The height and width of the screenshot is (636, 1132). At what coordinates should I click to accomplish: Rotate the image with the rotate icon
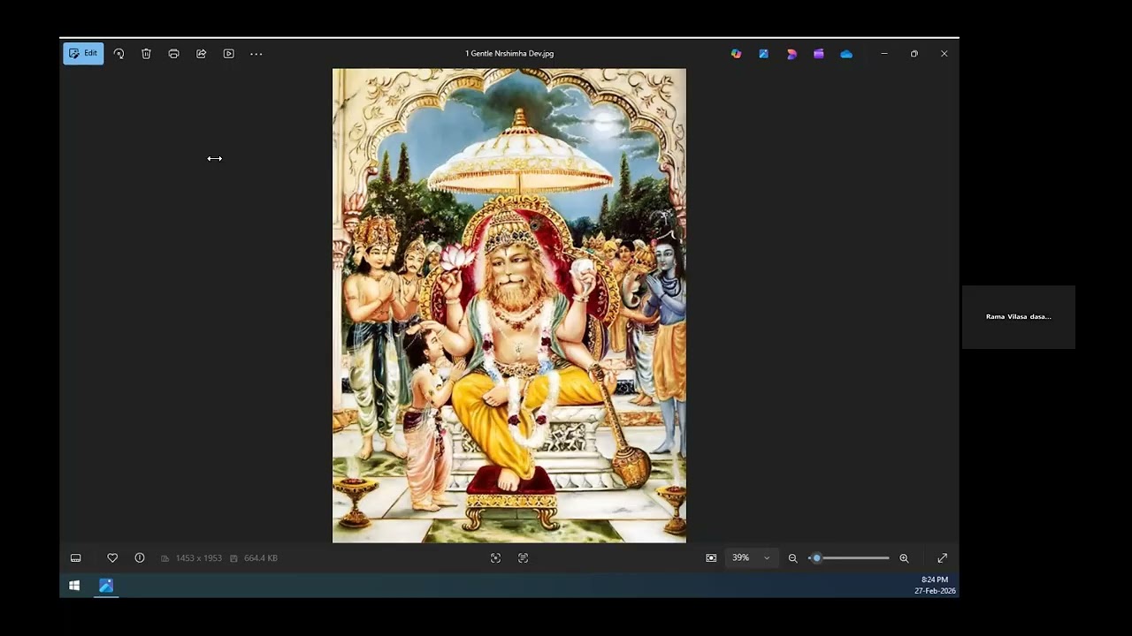(119, 54)
